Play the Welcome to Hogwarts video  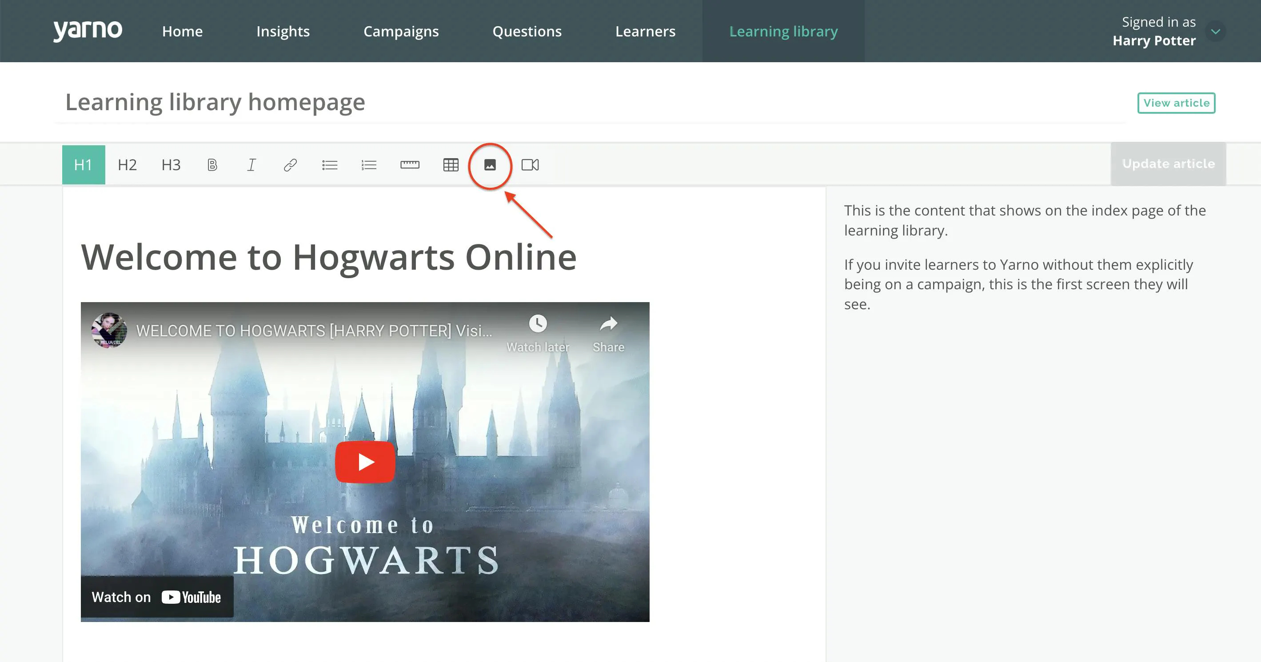pyautogui.click(x=365, y=462)
